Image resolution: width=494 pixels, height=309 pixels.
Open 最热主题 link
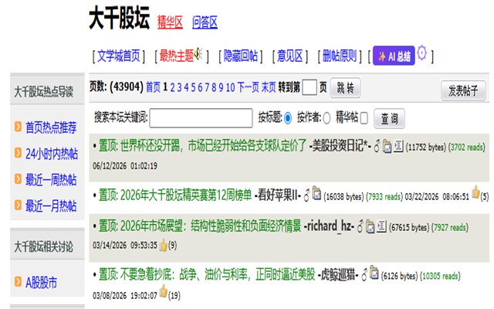click(177, 56)
